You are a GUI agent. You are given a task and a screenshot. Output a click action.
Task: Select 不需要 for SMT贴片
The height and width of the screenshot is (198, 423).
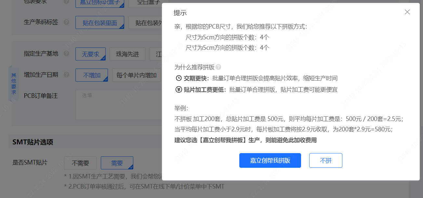pos(80,163)
